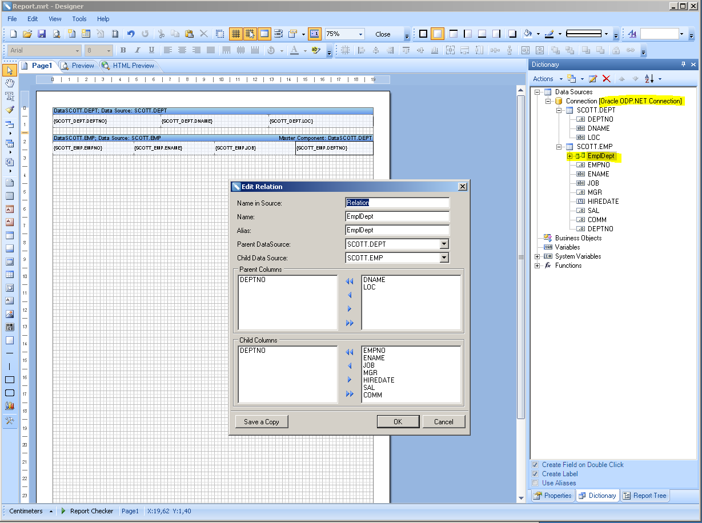Switch to the HTML Preview tab
Viewport: 702px width, 523px height.
(x=128, y=66)
